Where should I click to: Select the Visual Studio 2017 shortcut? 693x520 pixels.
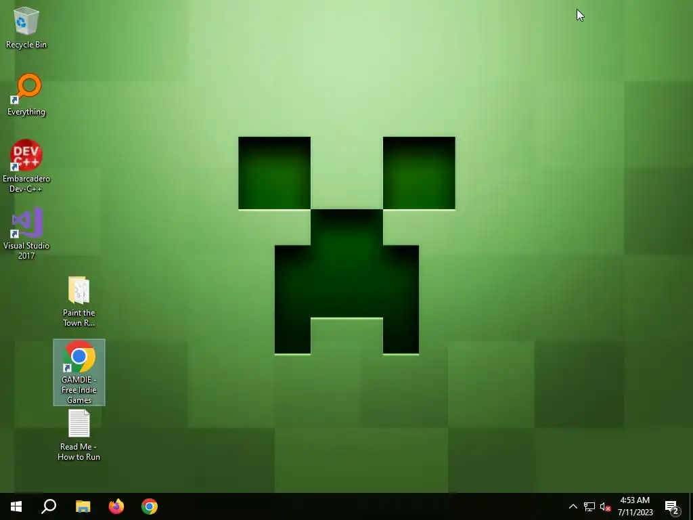click(26, 233)
